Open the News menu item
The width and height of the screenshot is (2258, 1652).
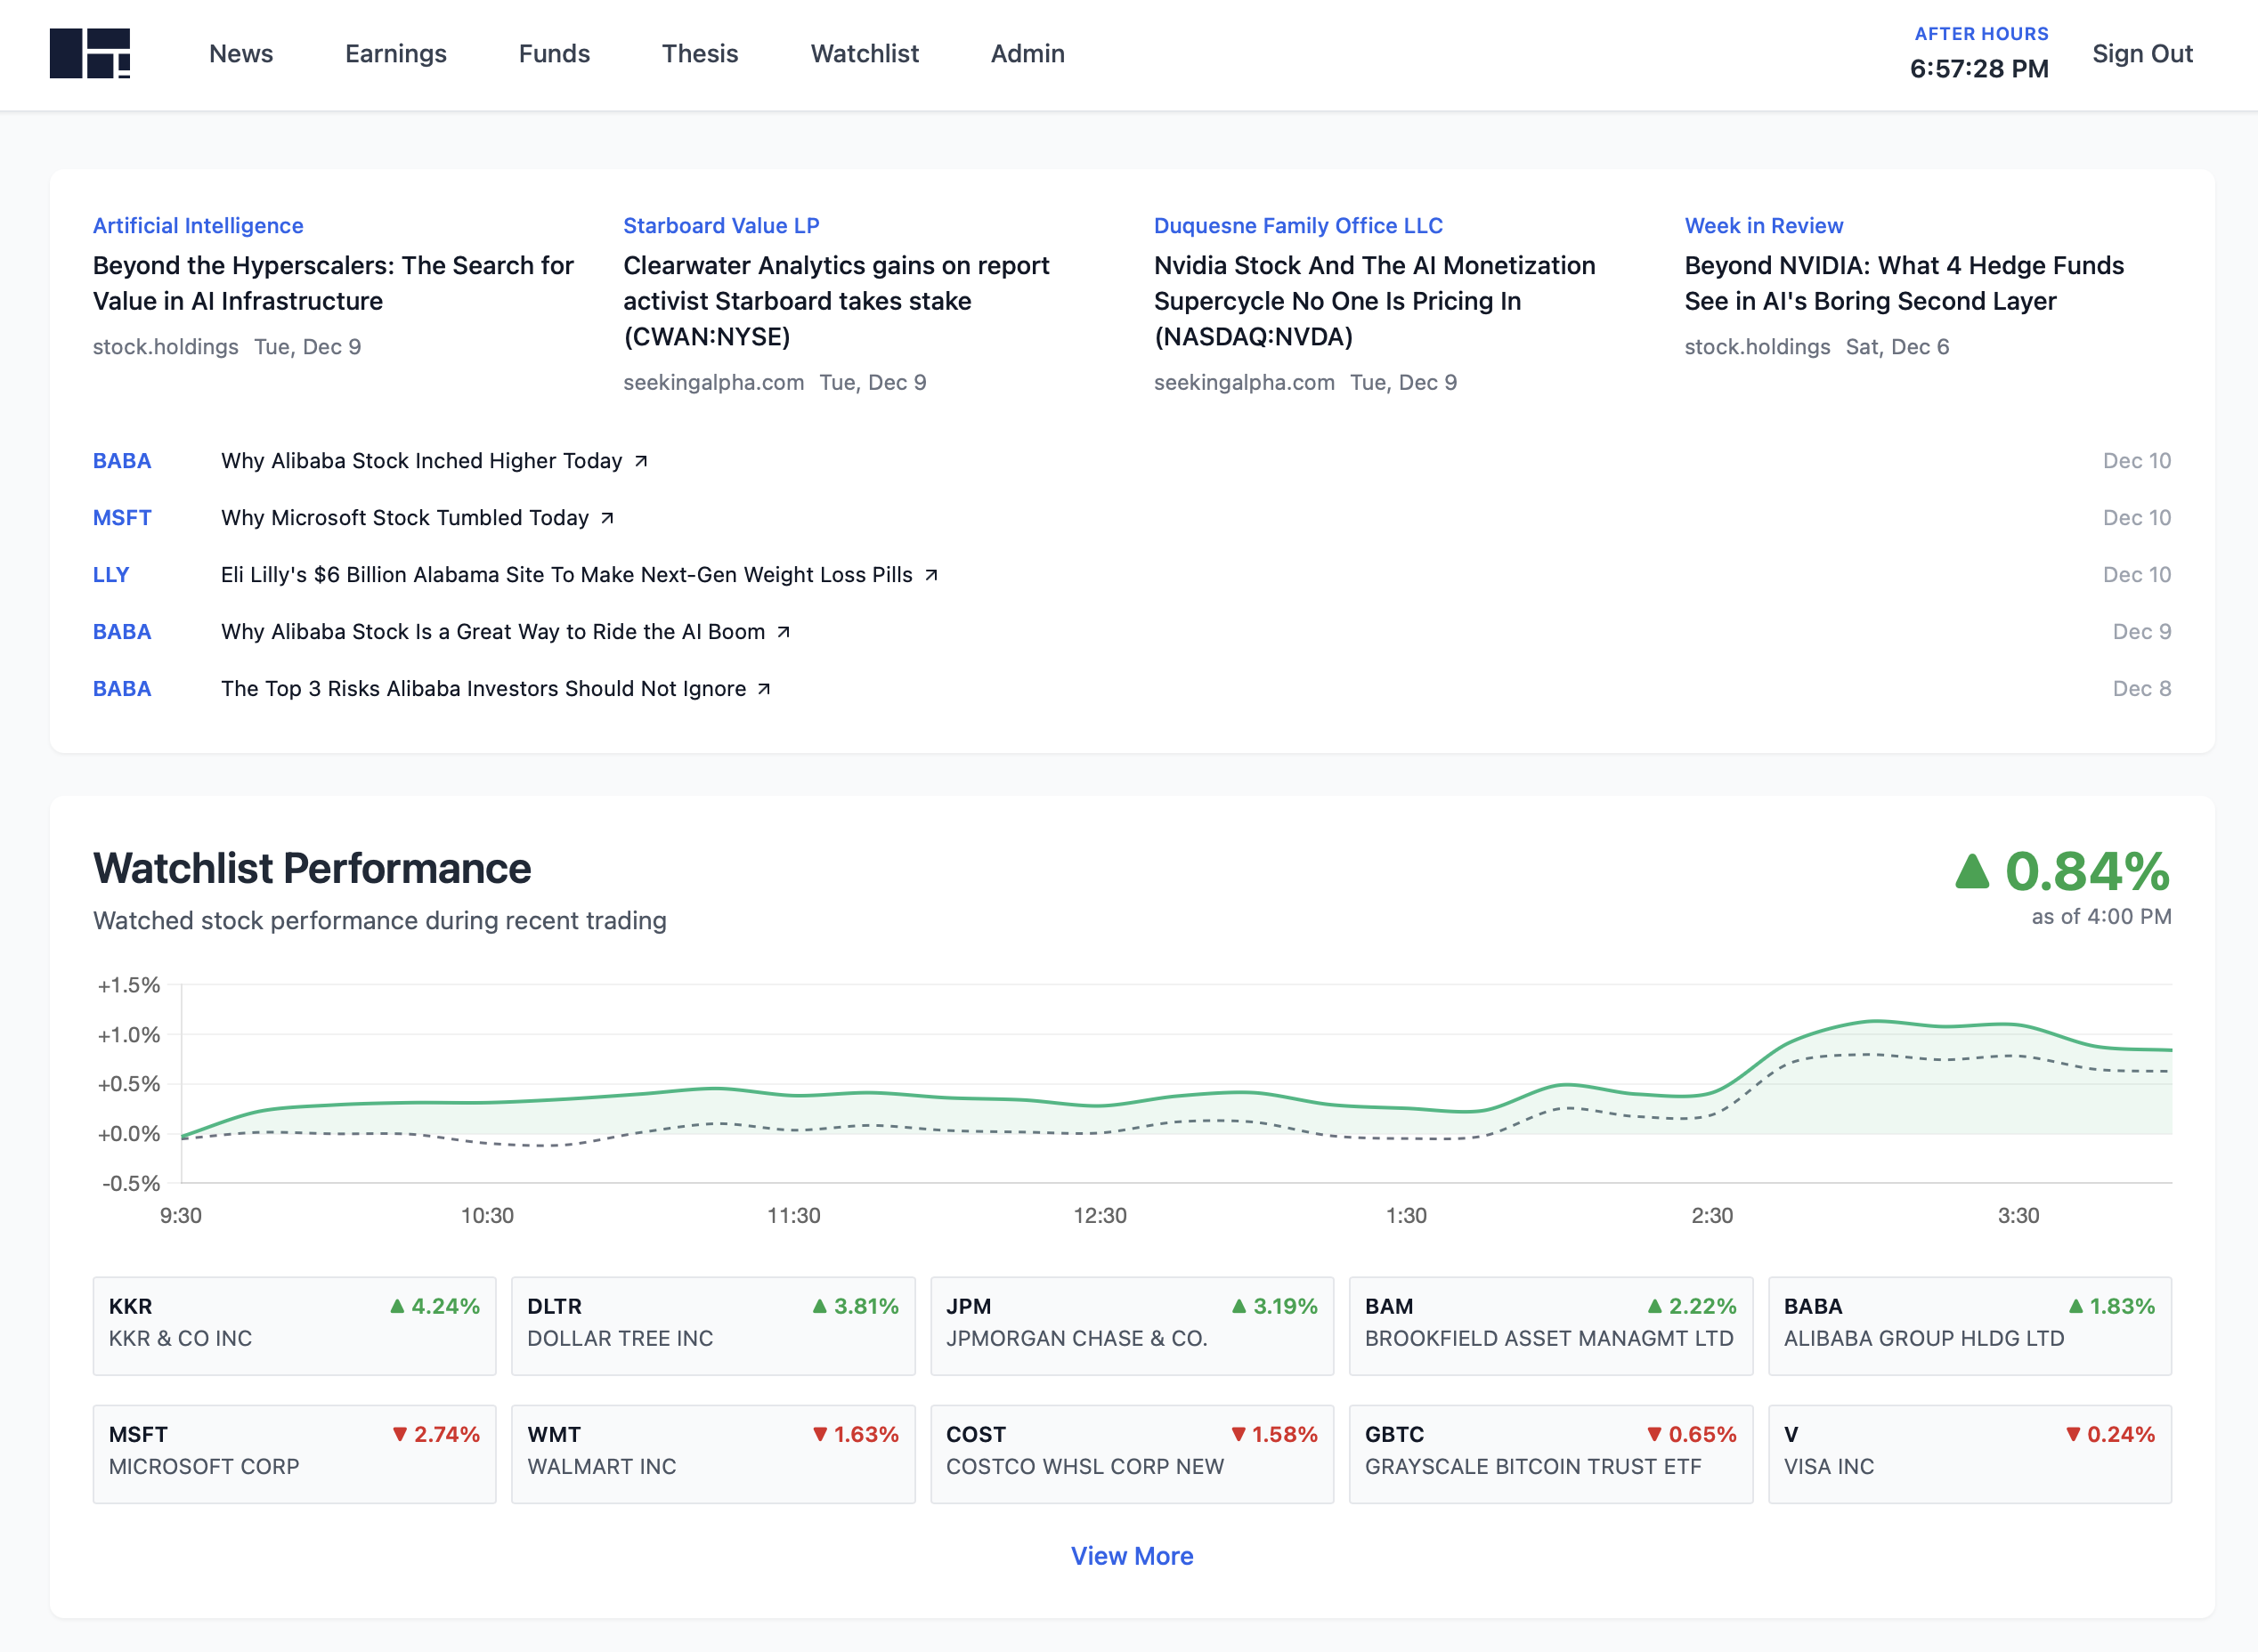(x=240, y=54)
